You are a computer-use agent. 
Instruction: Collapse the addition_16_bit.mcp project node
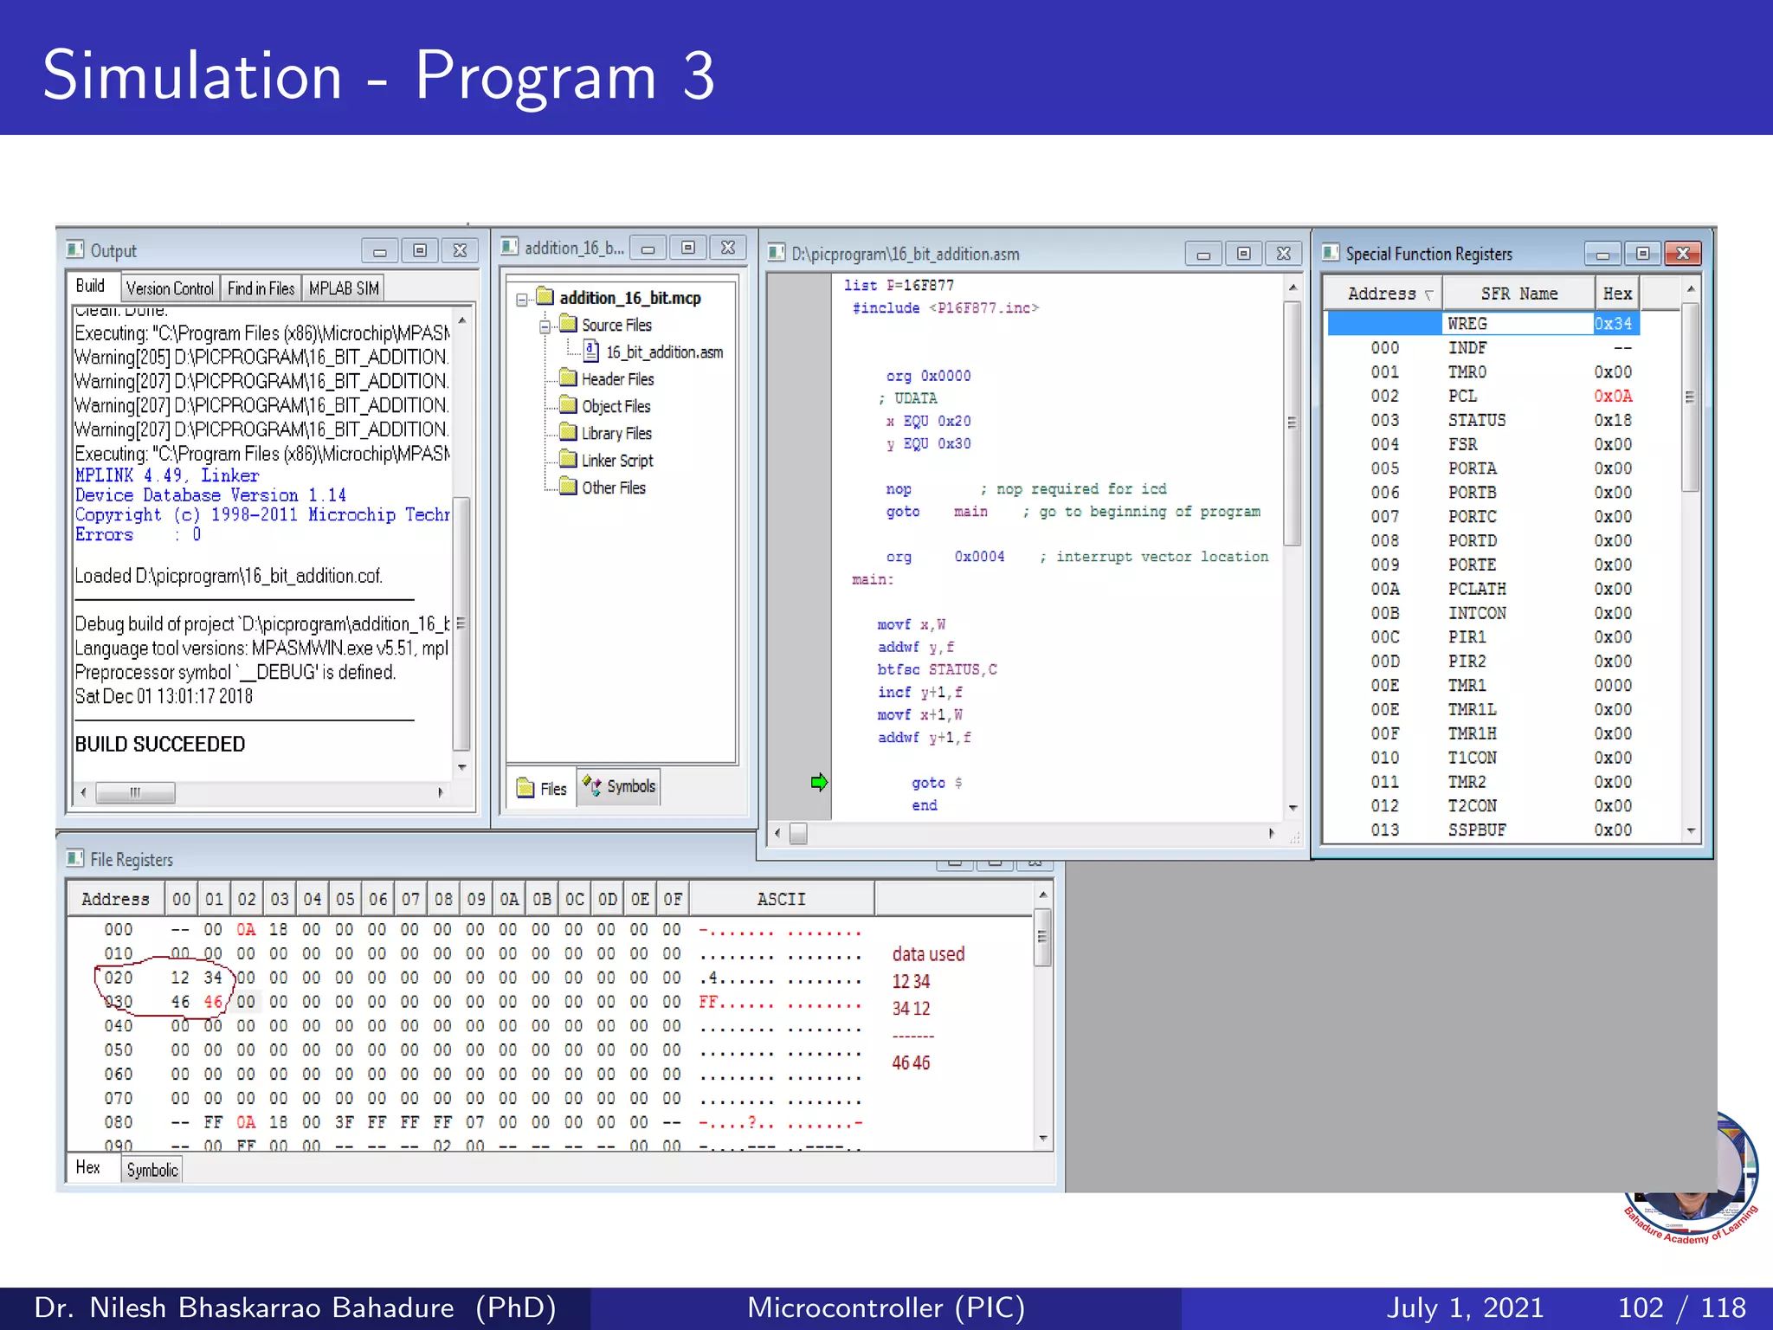522,300
